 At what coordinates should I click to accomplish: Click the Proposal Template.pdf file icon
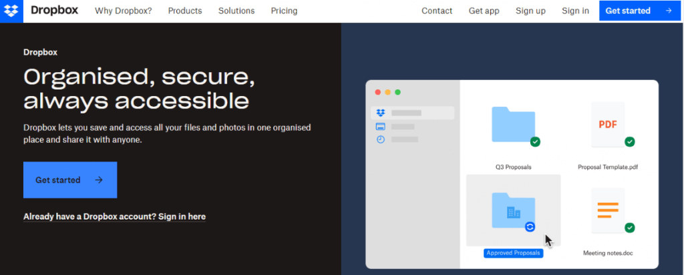click(608, 124)
